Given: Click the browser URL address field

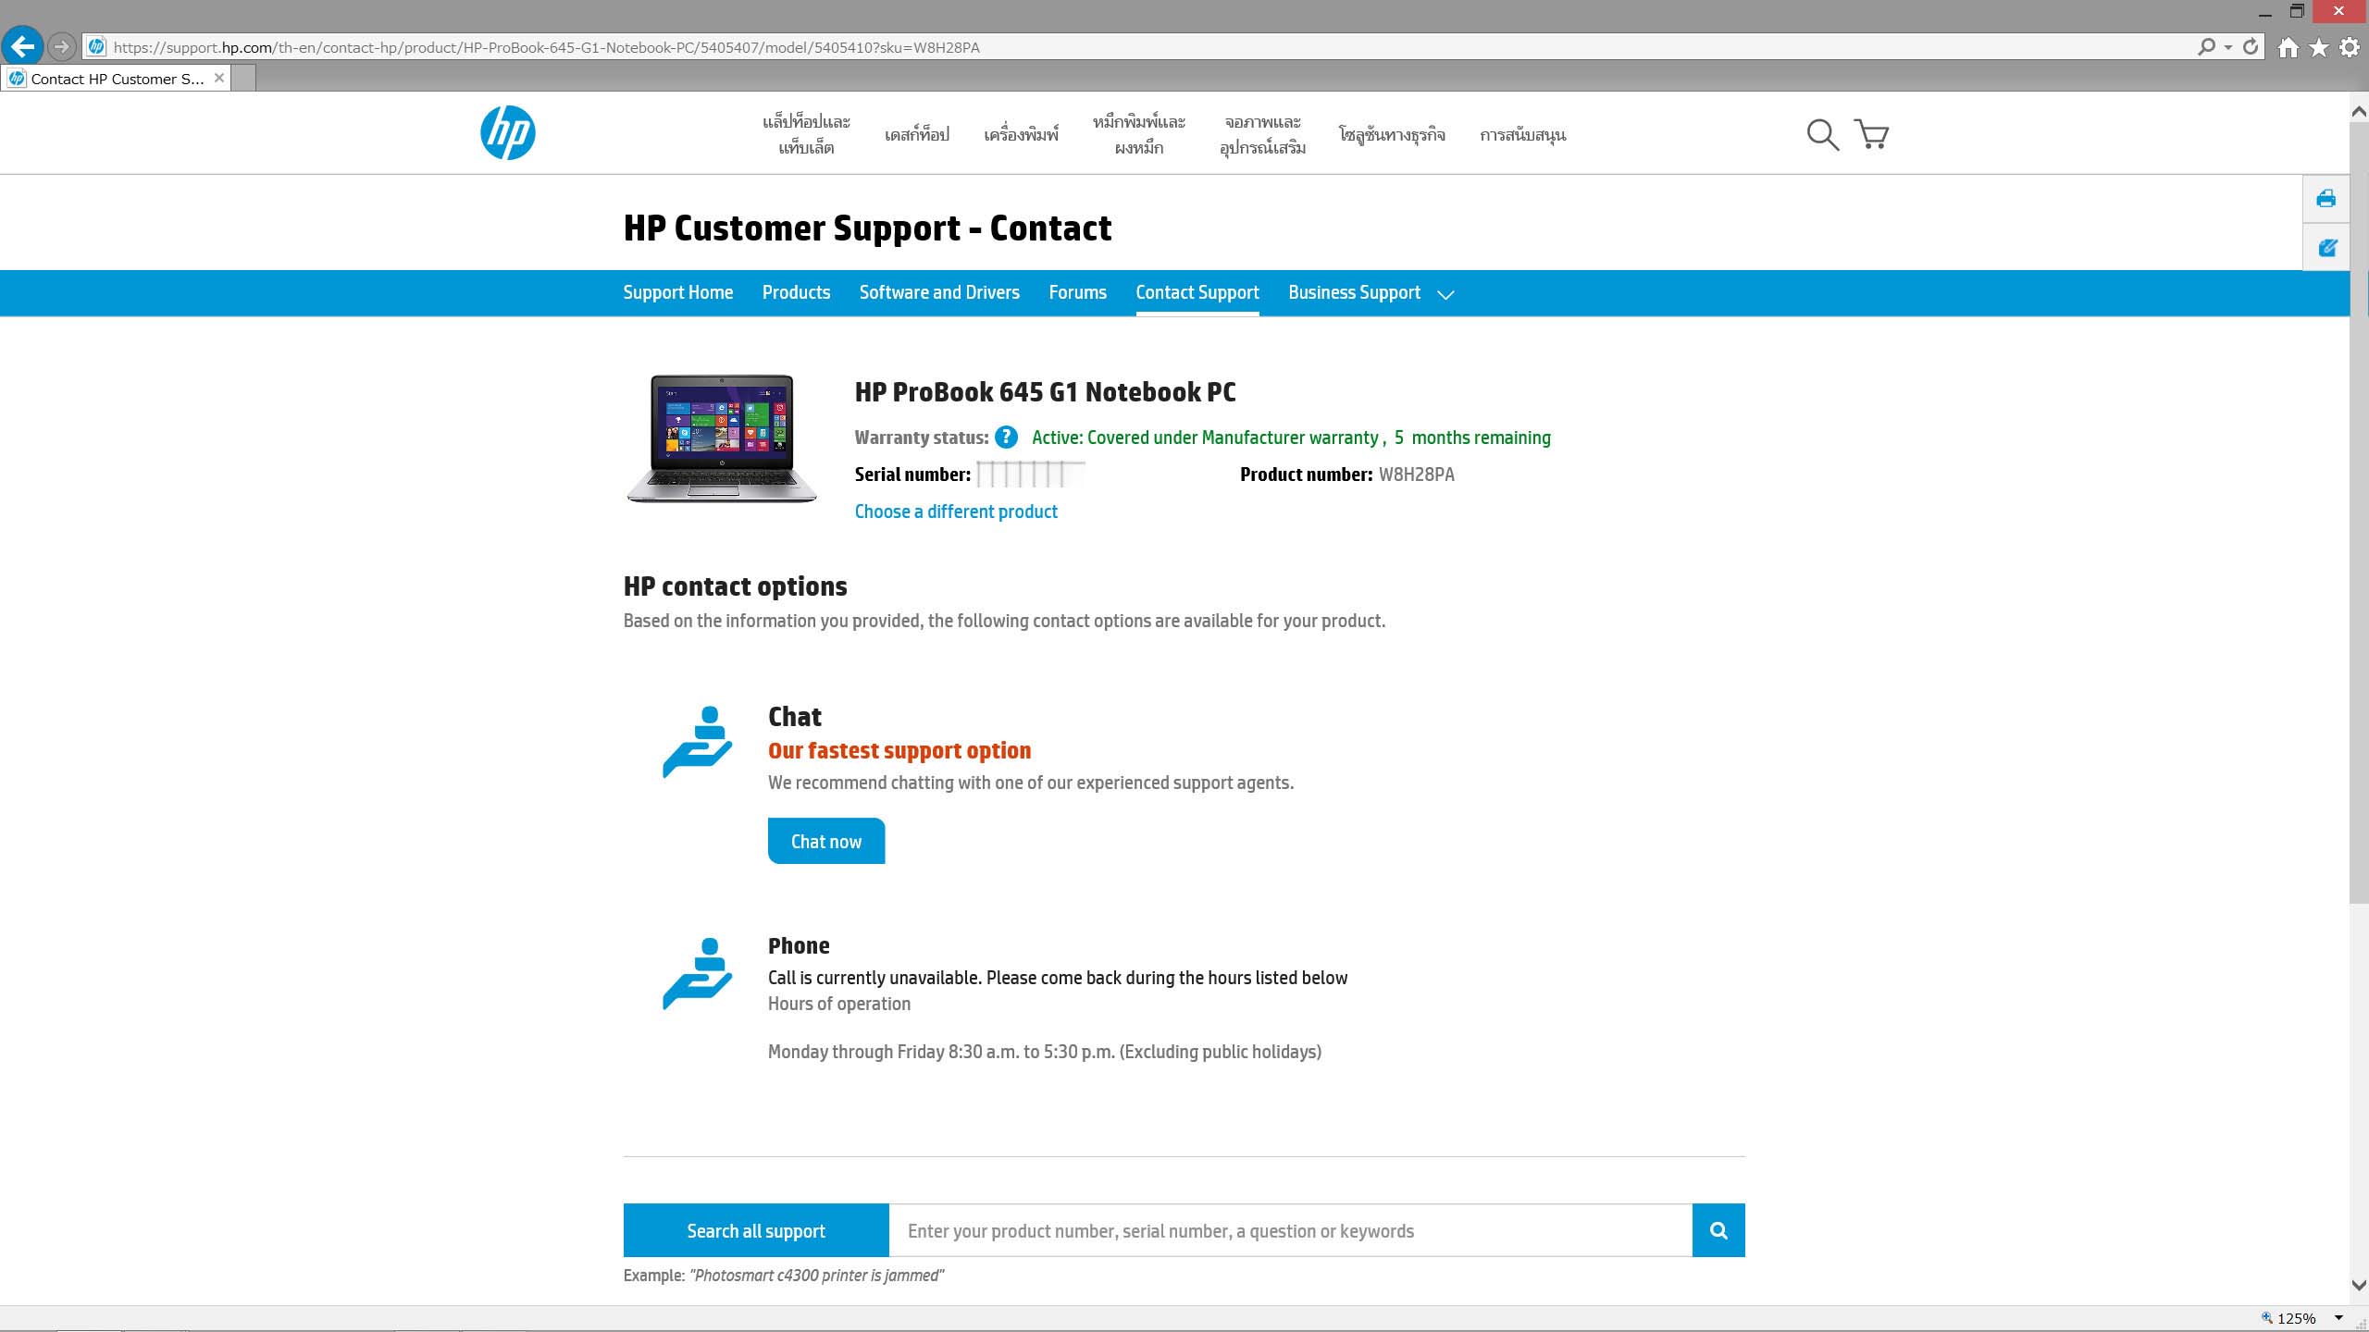Looking at the screenshot, I should (1138, 47).
